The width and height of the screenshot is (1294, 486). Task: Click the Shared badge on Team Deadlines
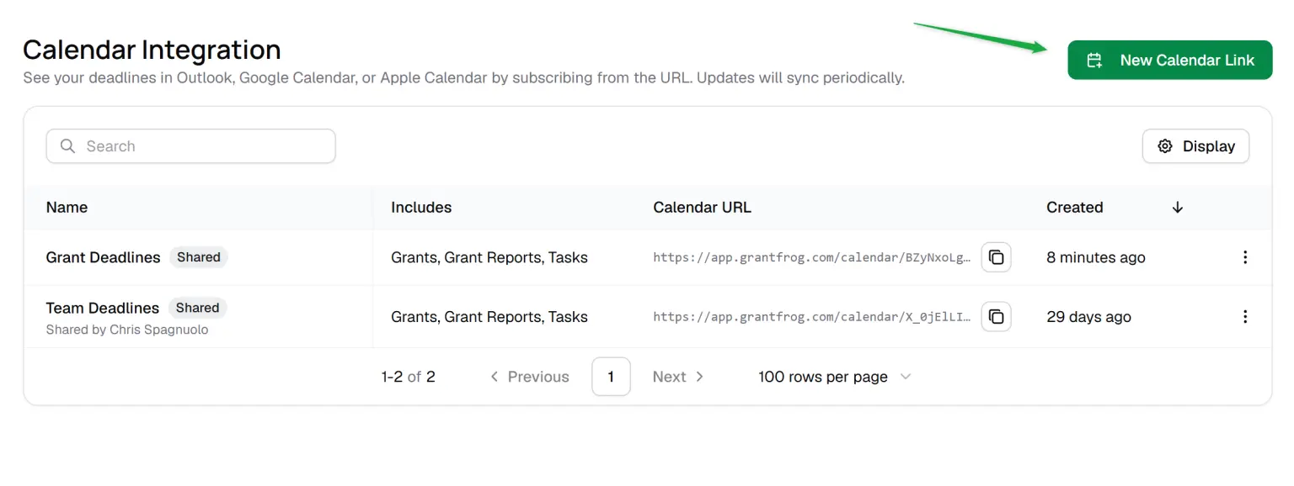(197, 308)
